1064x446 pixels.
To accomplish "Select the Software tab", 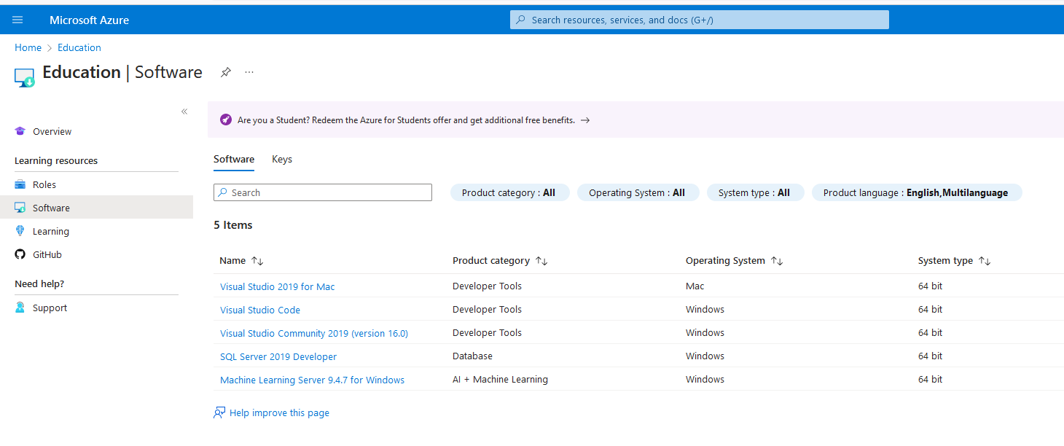I will coord(234,160).
